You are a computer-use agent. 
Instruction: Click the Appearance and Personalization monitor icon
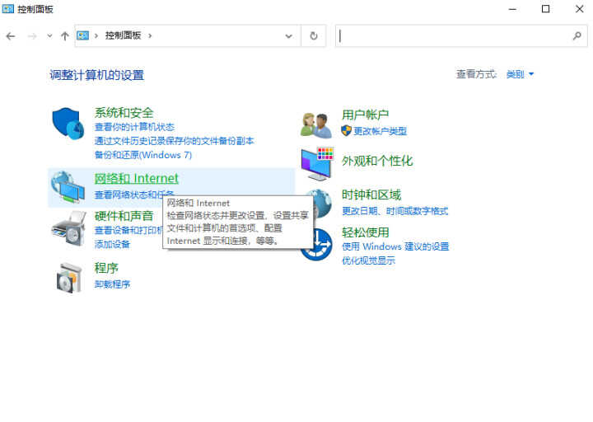coord(317,164)
